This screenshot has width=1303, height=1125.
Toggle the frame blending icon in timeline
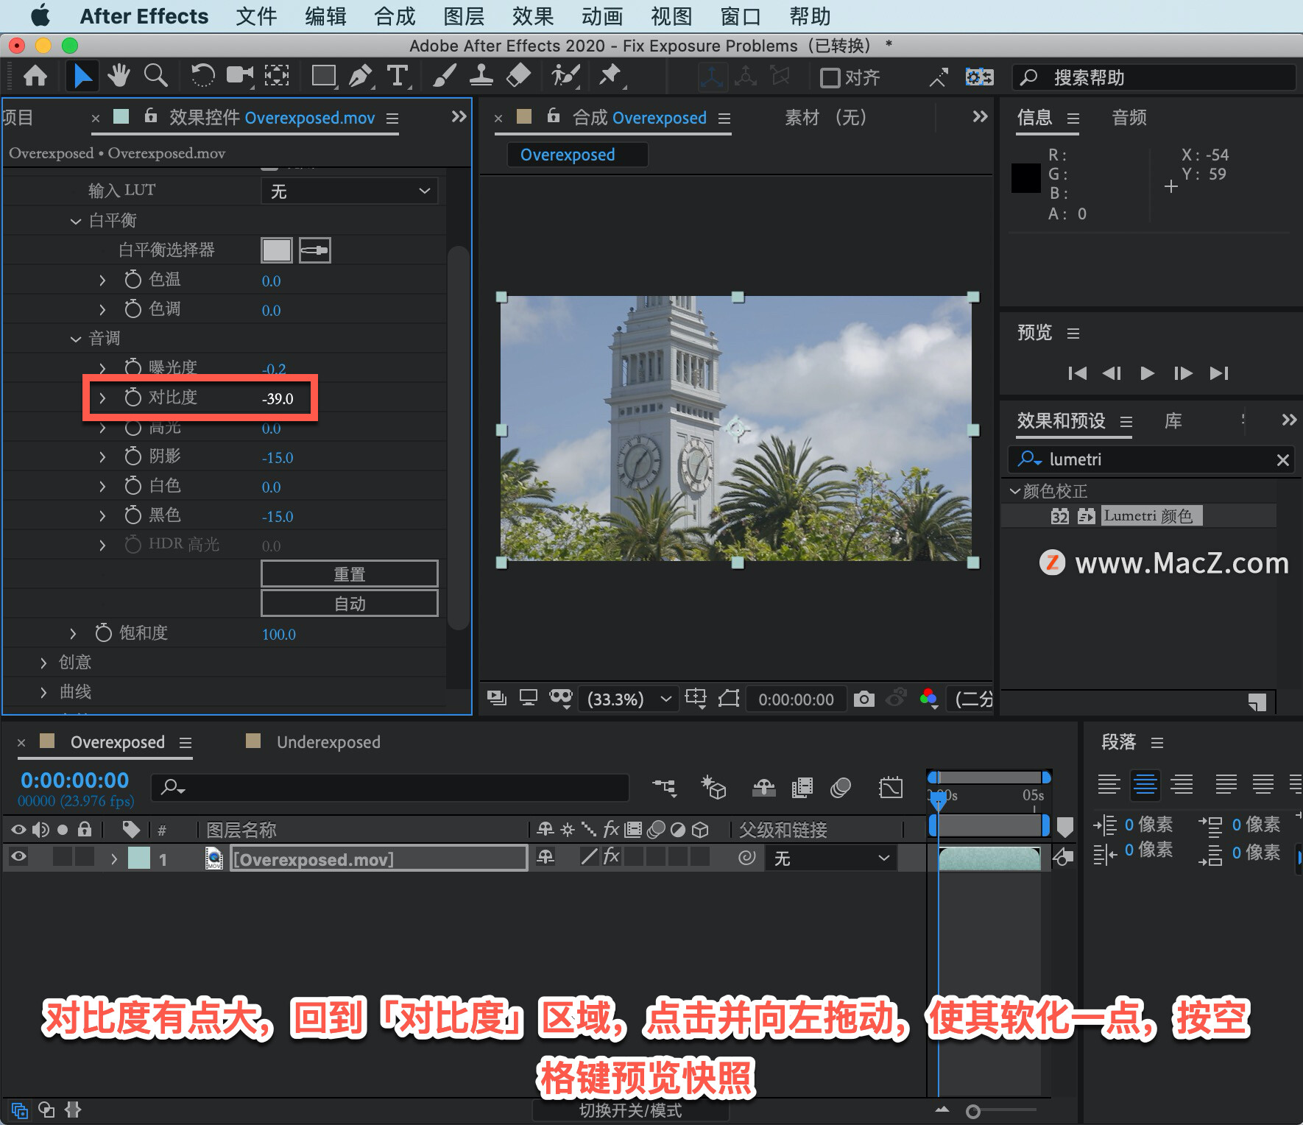pyautogui.click(x=802, y=788)
